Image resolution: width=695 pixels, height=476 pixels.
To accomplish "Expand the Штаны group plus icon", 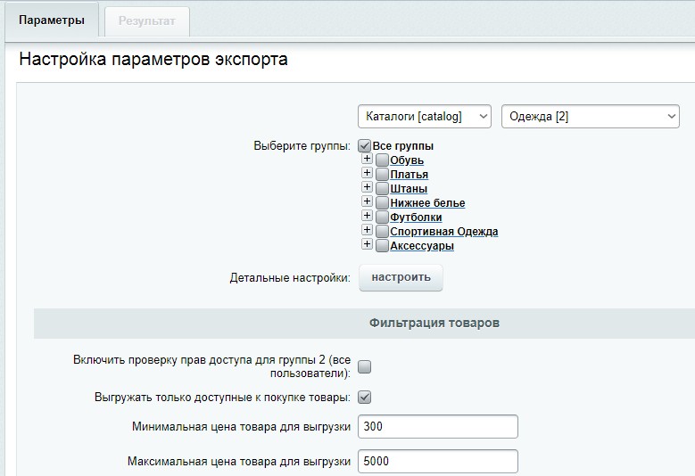I will point(367,188).
